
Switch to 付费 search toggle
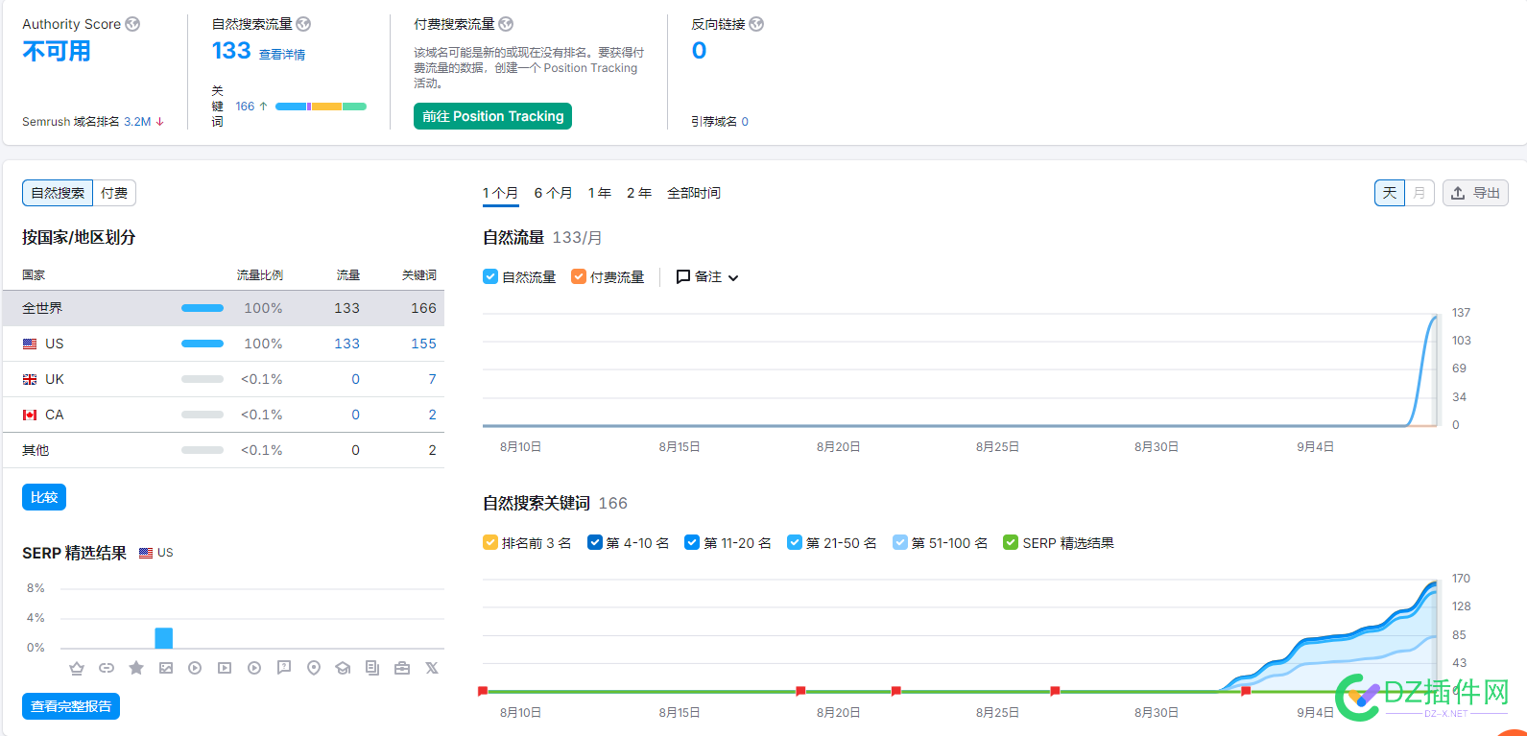pyautogui.click(x=114, y=193)
